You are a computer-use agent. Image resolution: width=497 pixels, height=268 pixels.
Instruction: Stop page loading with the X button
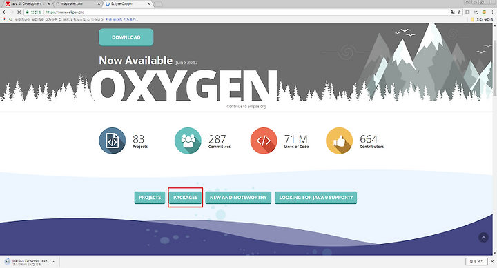(19, 12)
